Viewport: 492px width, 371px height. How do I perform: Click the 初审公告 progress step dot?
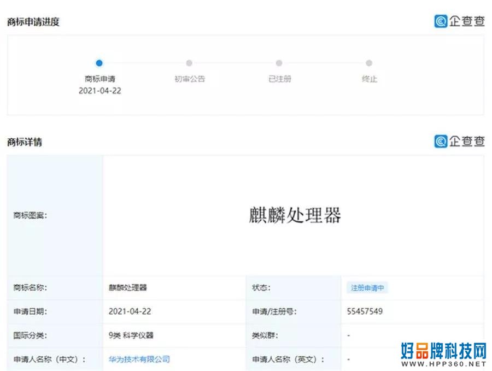tap(189, 63)
